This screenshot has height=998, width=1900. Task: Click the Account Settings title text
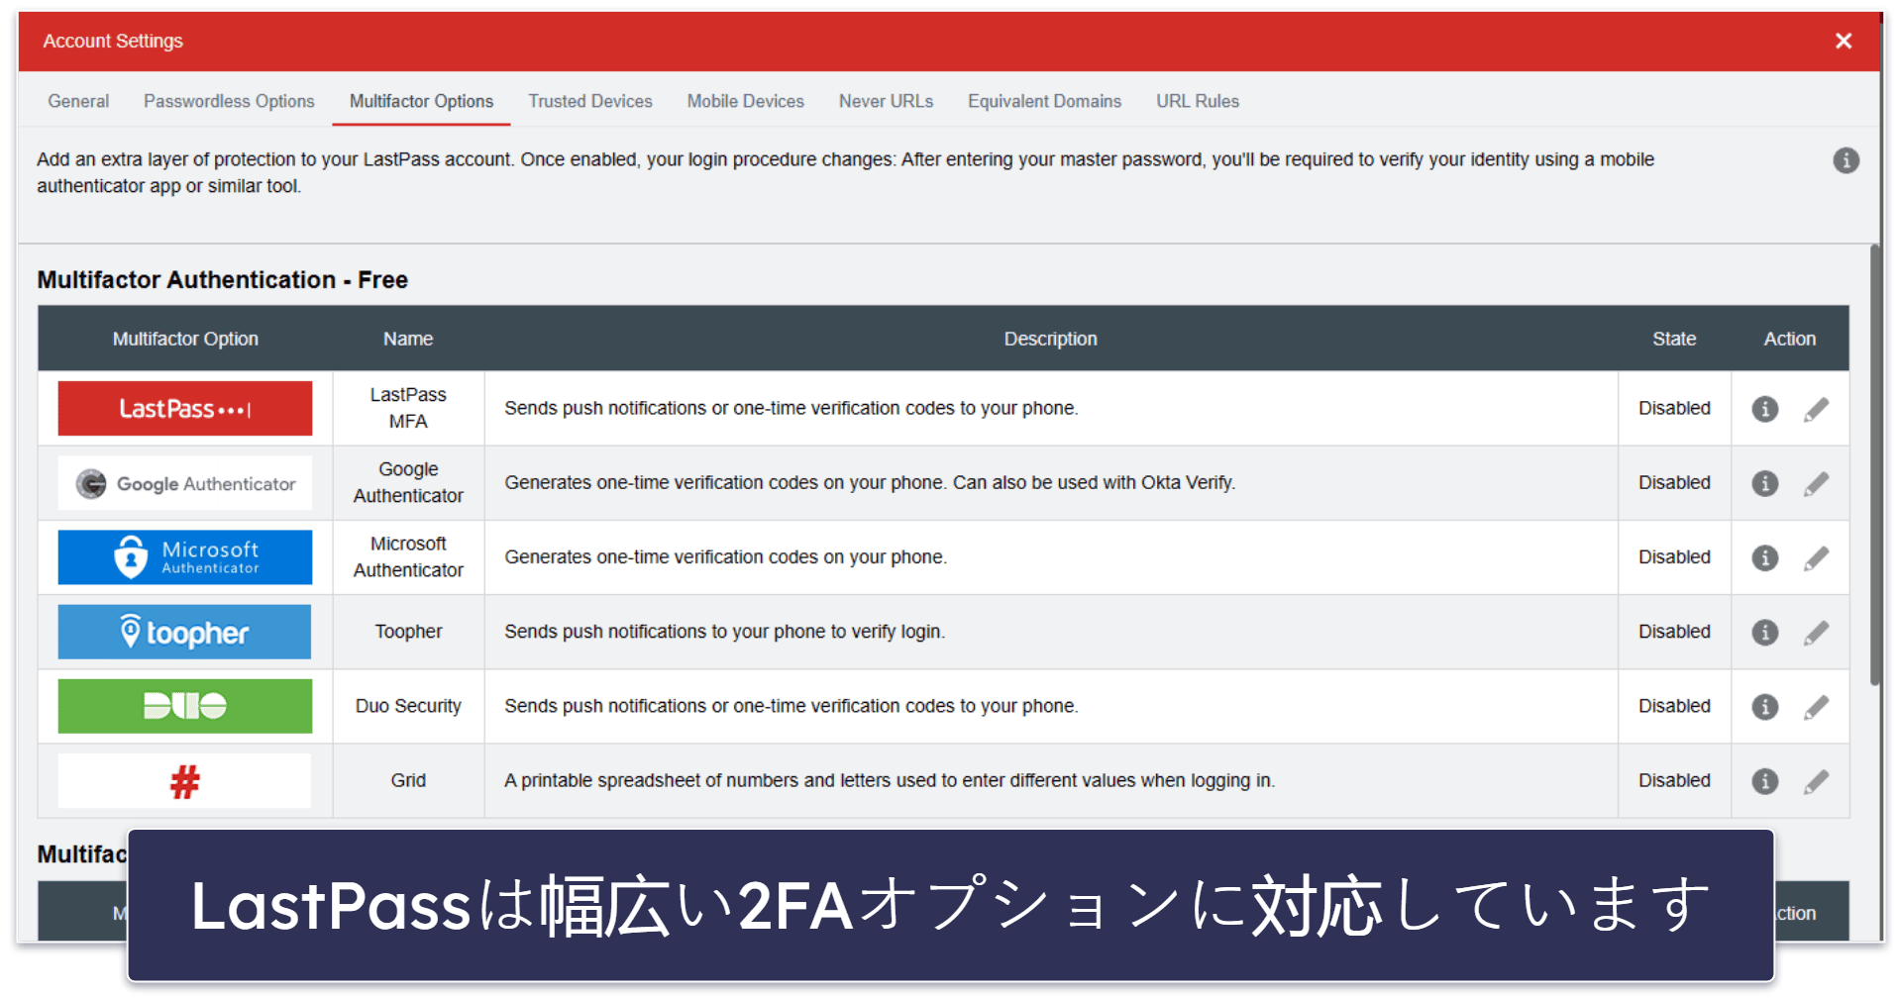113,41
